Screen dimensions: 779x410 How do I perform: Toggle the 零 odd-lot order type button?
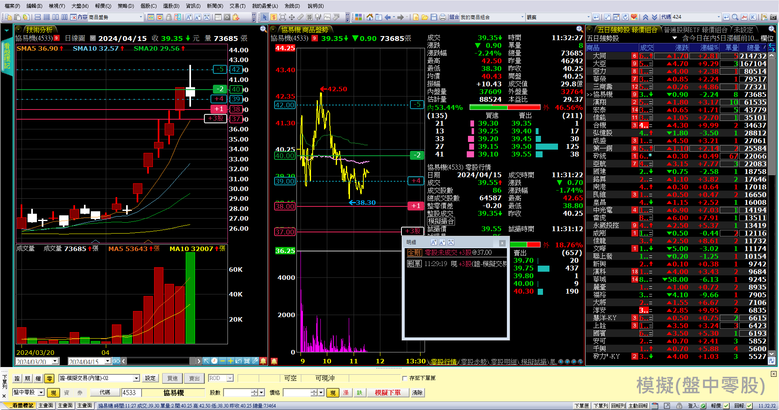pyautogui.click(x=49, y=378)
